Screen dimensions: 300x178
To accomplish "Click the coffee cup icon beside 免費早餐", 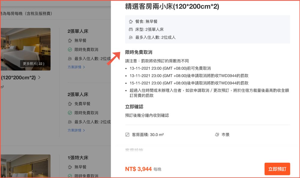I will (69, 104).
